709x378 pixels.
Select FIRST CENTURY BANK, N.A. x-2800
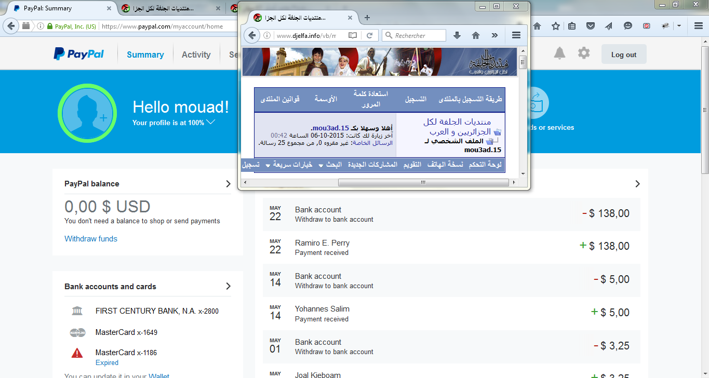pos(157,311)
